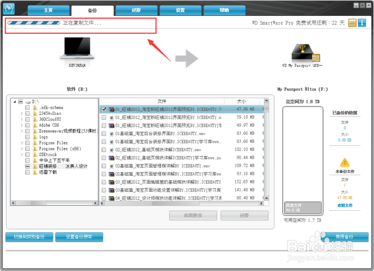This screenshot has height=271, width=374.
Task: Open 查看文件 link under 未备份文件
Action: coord(344,205)
